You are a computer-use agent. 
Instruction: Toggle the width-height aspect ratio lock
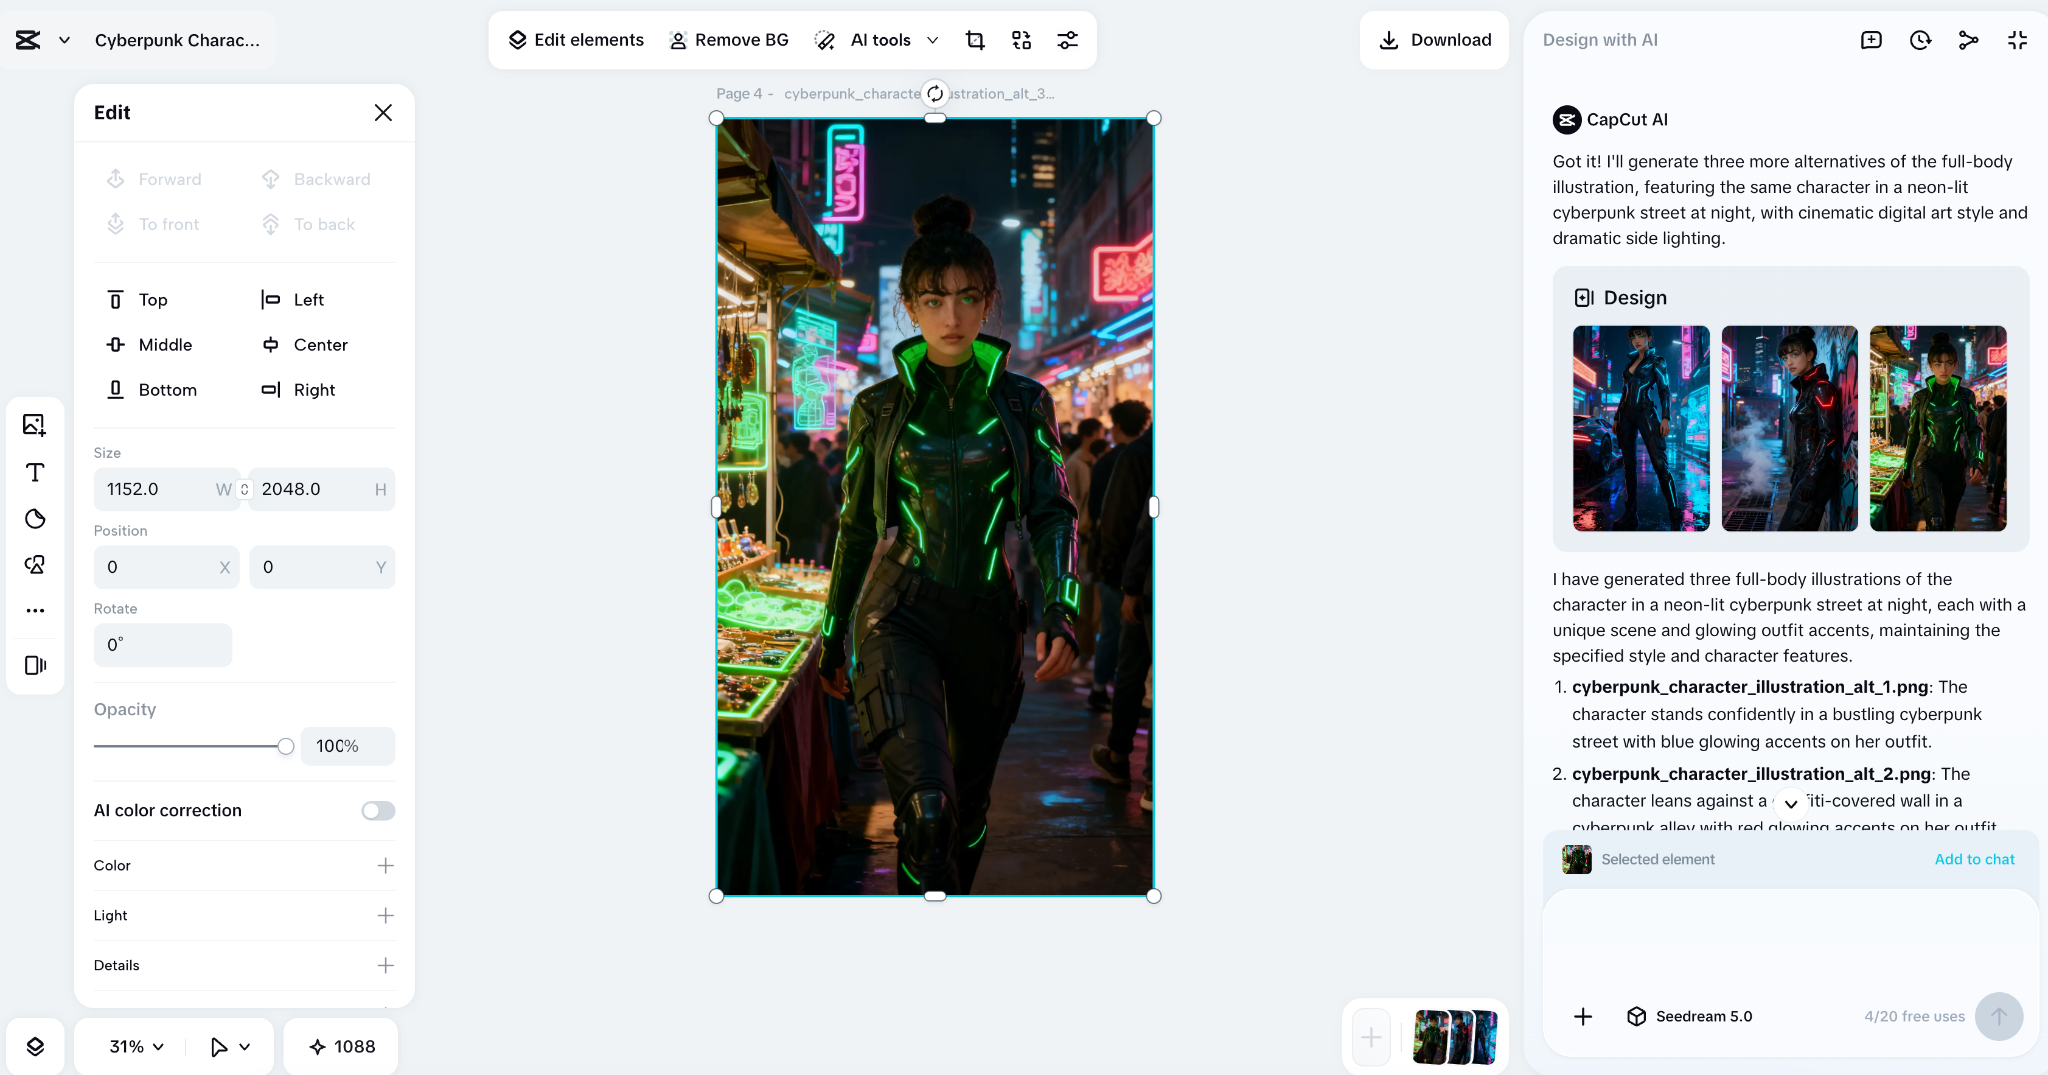coord(244,489)
